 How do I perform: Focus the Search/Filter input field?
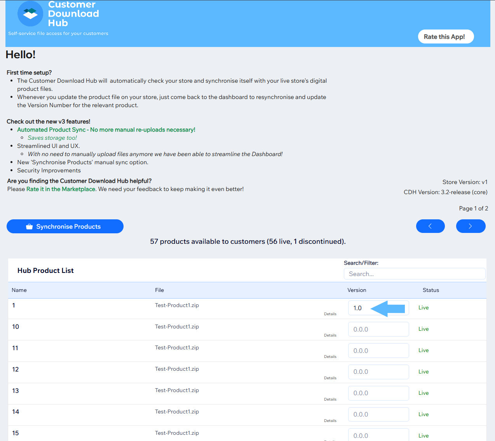coord(415,274)
